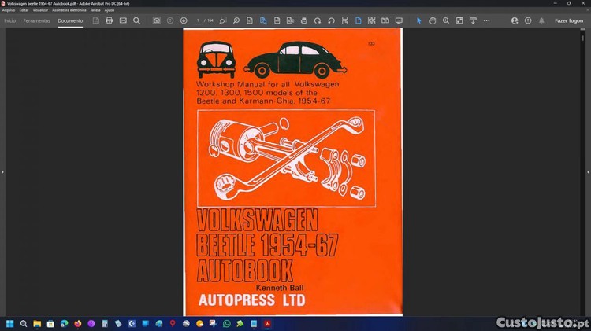Viewport: 591px width, 331px height.
Task: Open Windows Start menu on taskbar
Action: (x=10, y=323)
